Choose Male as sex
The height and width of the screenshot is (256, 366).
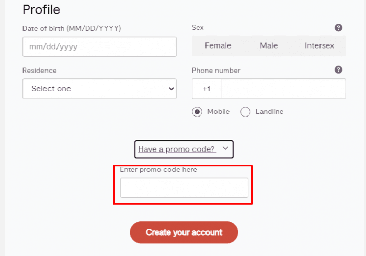click(269, 46)
